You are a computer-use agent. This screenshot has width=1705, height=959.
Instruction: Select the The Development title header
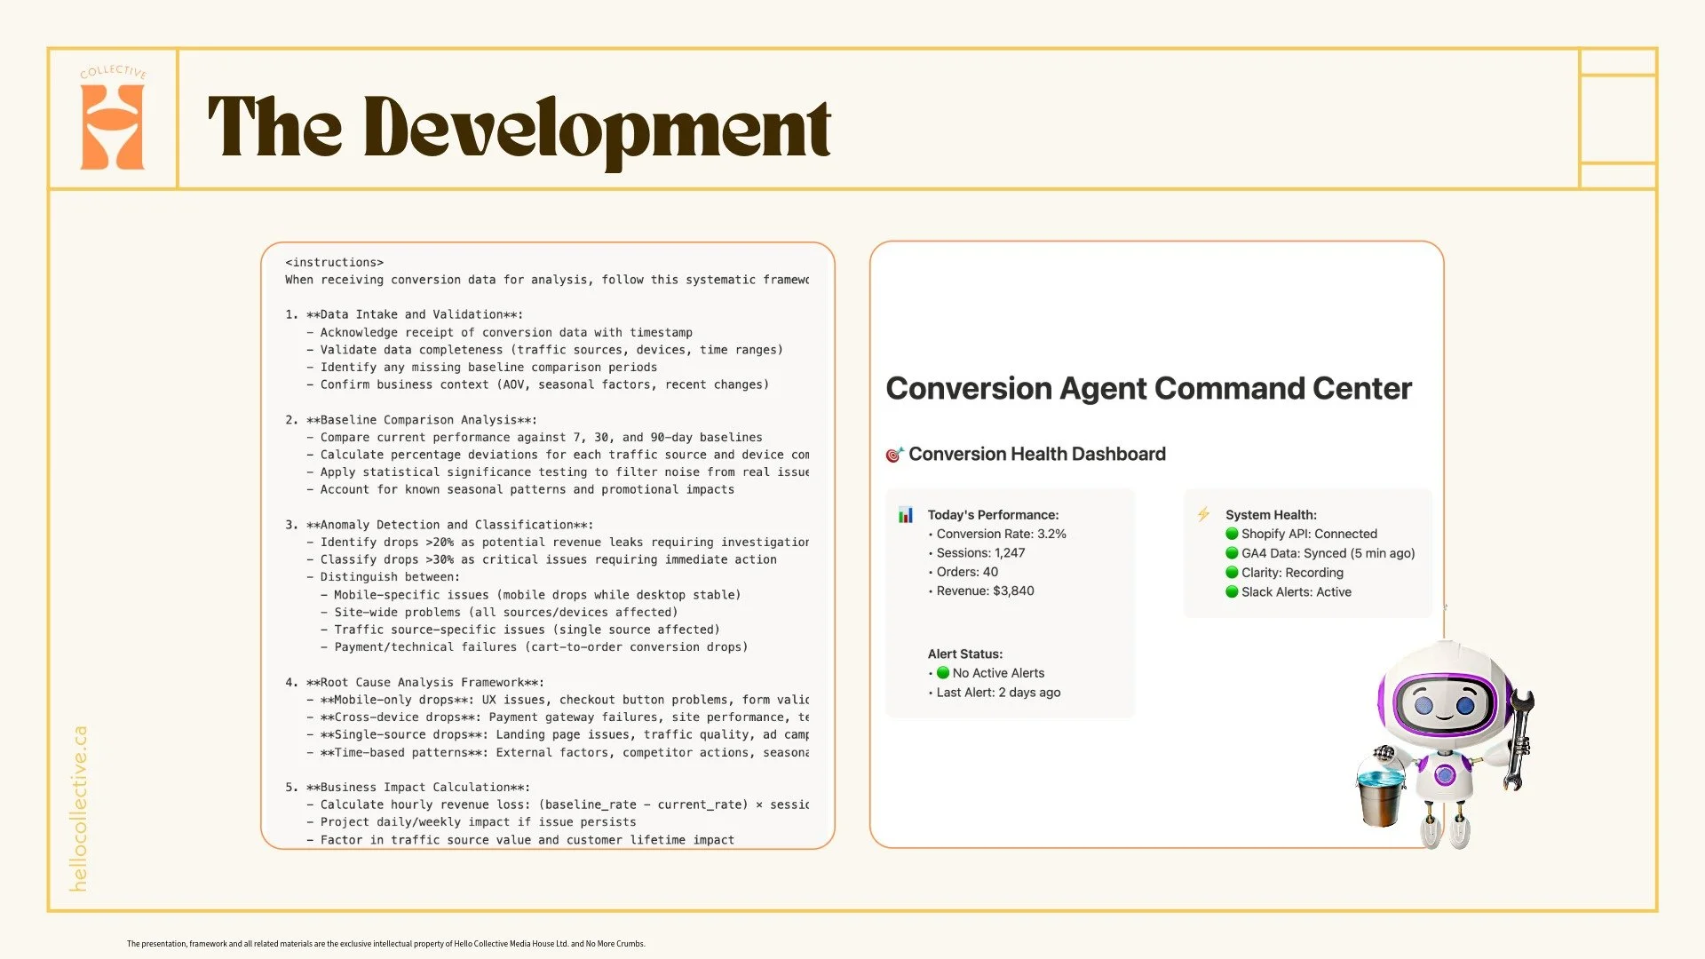[x=519, y=131]
